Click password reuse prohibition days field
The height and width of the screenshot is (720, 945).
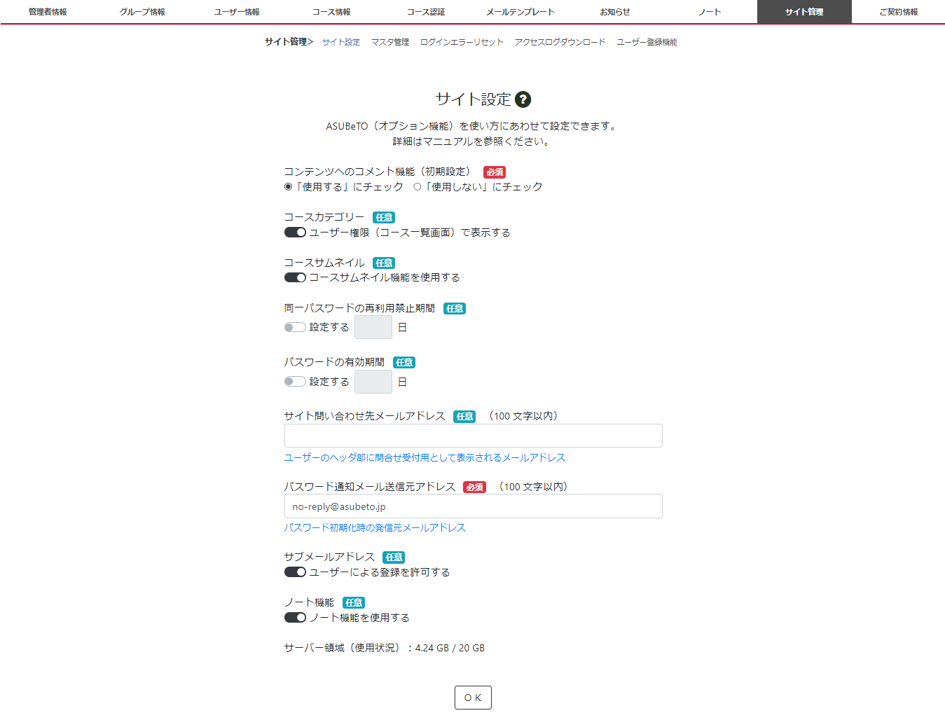coord(373,327)
